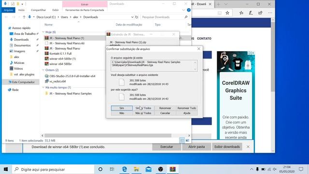
Task: Open Vídeos in the sidebar
Action: (x=18, y=69)
